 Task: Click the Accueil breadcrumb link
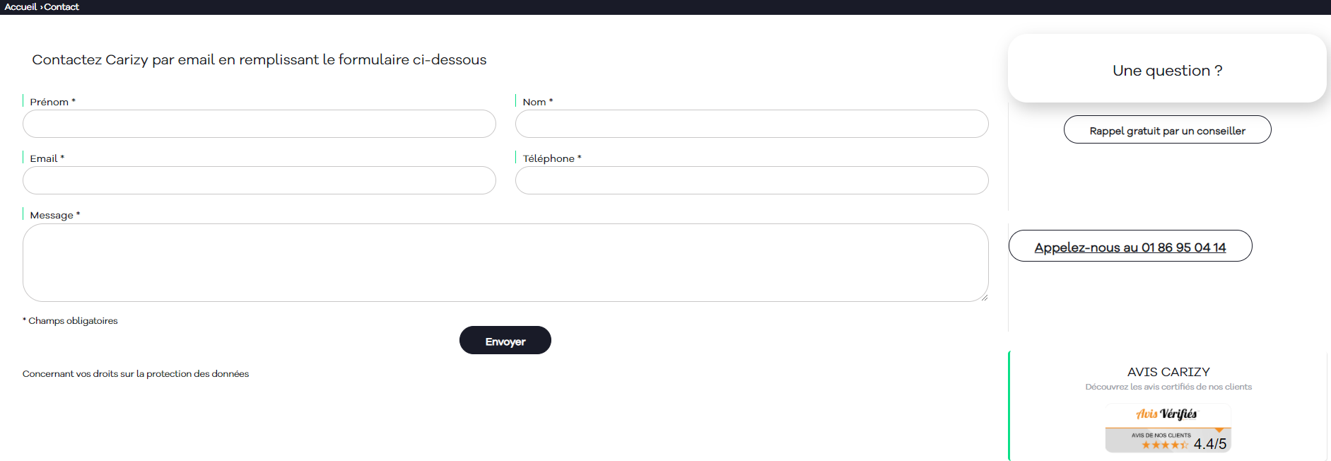point(20,7)
